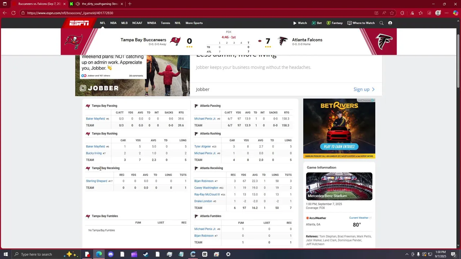The width and height of the screenshot is (461, 259).
Task: Open Tennis menu in ESPN nav
Action: (165, 23)
